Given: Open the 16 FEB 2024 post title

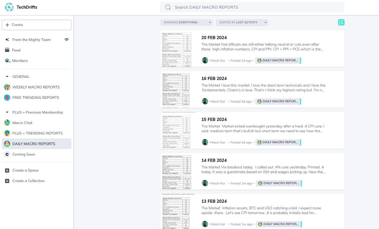Looking at the screenshot, I should 214,78.
